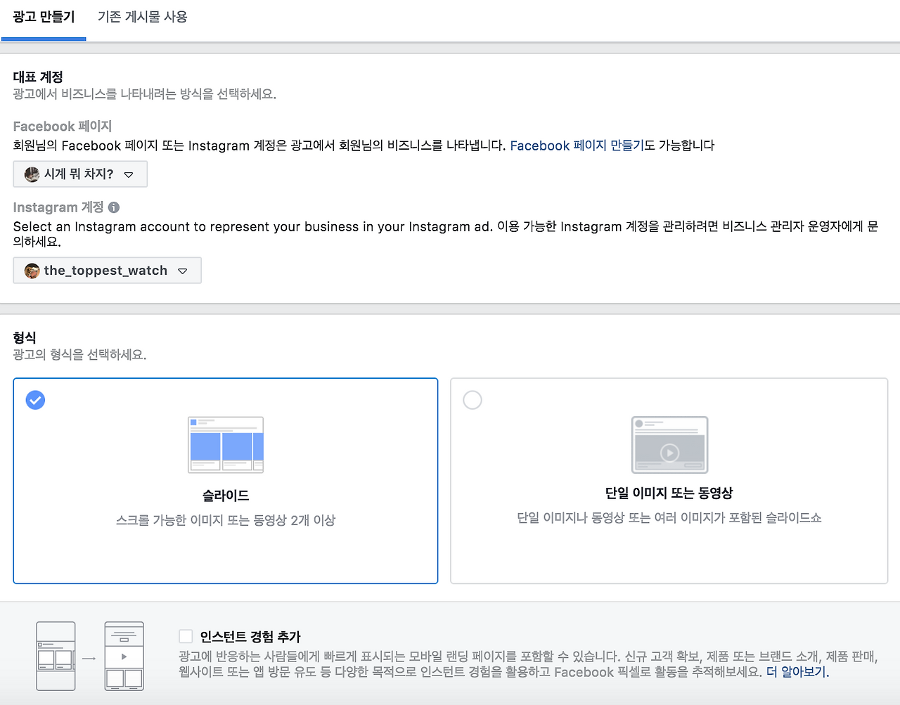Viewport: 900px width, 705px height.
Task: Enable the 인스턴트 경험 추가 checkbox
Action: point(186,635)
